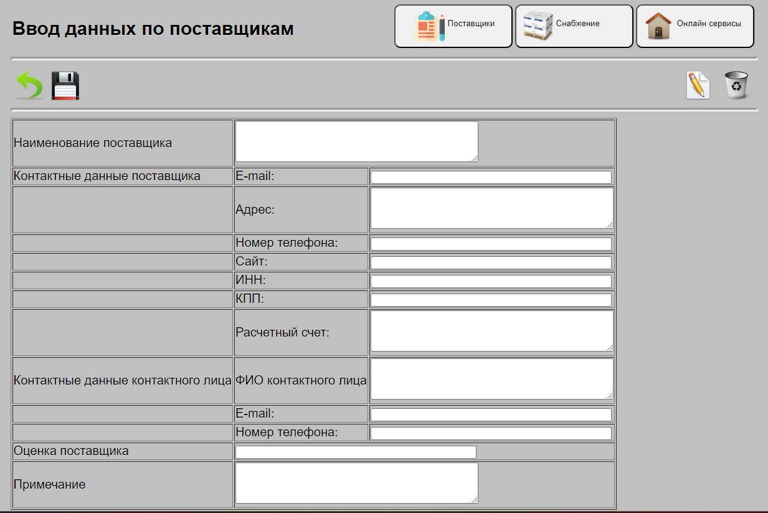Select the ФИО контактного лица text area

pos(491,378)
